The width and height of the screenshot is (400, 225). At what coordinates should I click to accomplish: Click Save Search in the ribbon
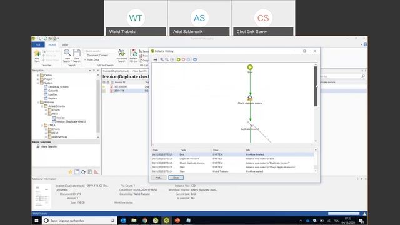click(77, 56)
